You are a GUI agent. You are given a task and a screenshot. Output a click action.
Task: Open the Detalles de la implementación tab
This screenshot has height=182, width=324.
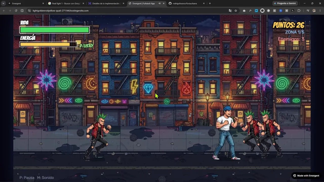106,4
